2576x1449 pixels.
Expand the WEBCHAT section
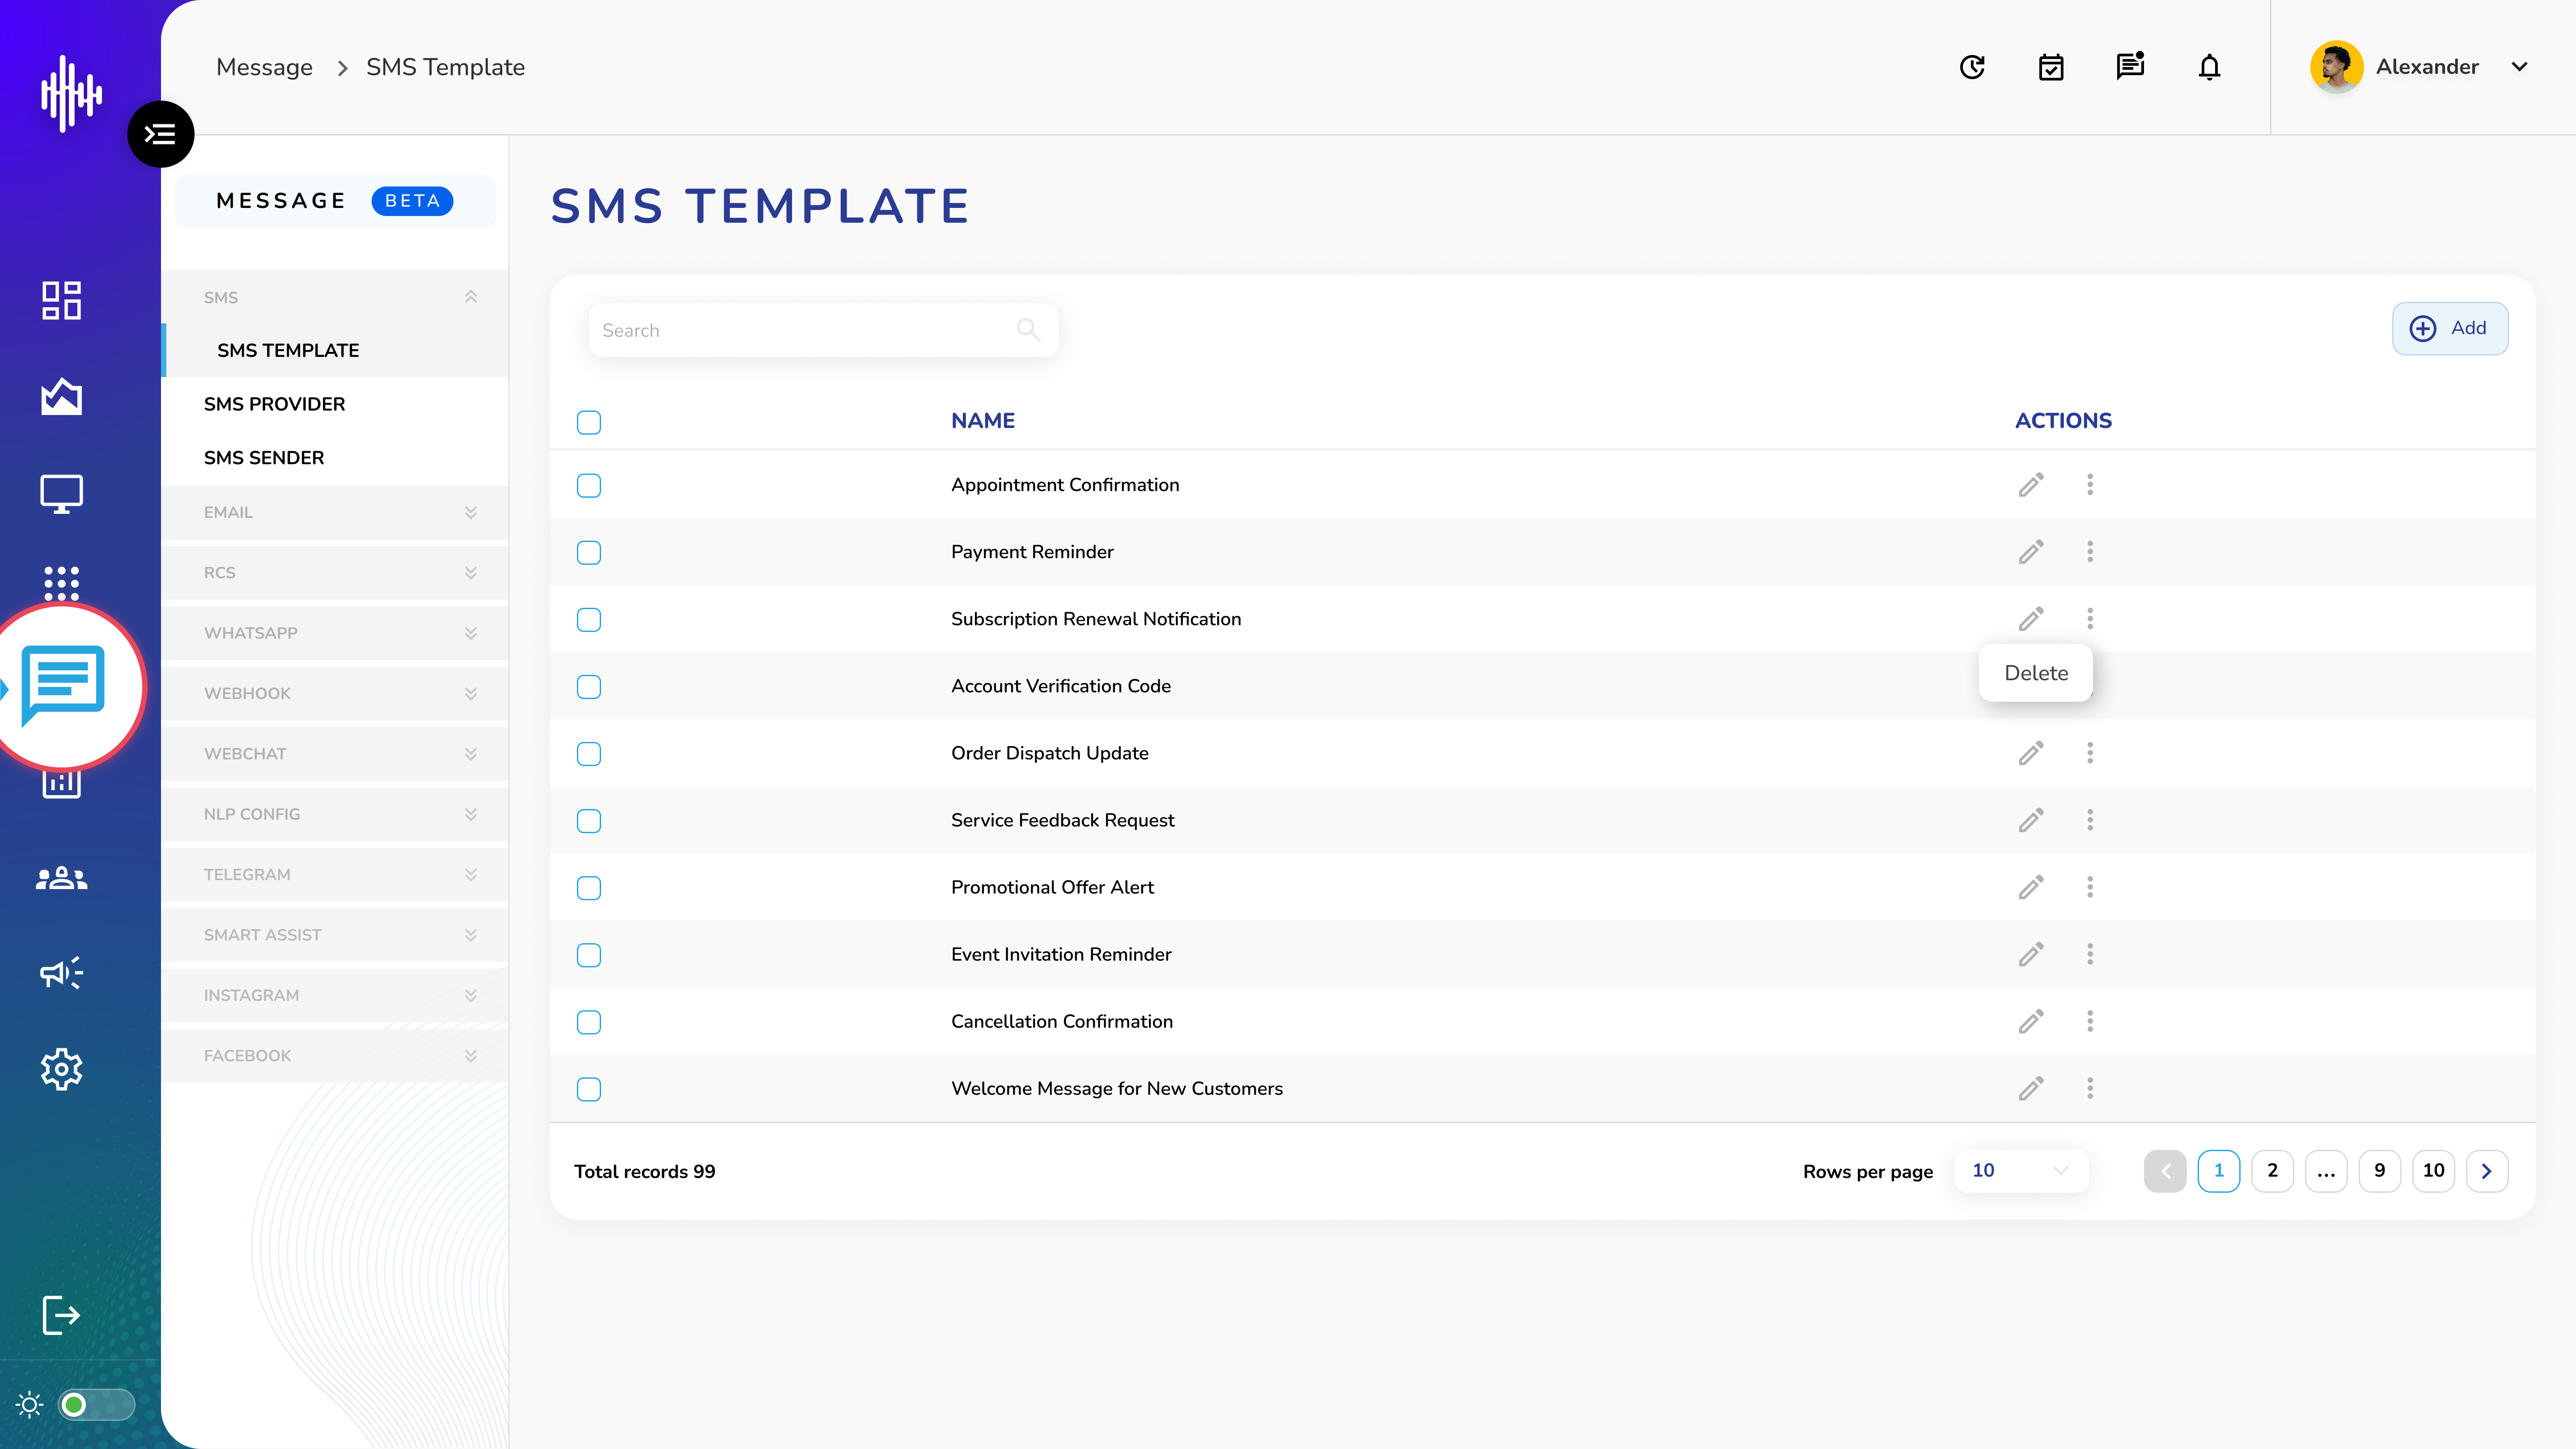335,754
